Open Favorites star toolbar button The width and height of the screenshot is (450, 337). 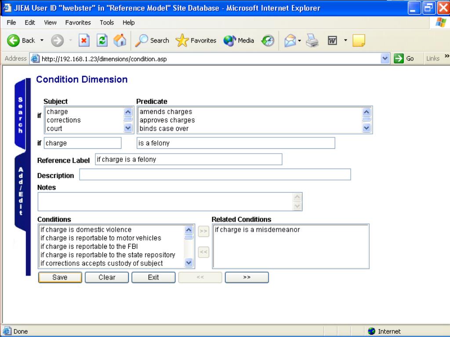click(196, 40)
